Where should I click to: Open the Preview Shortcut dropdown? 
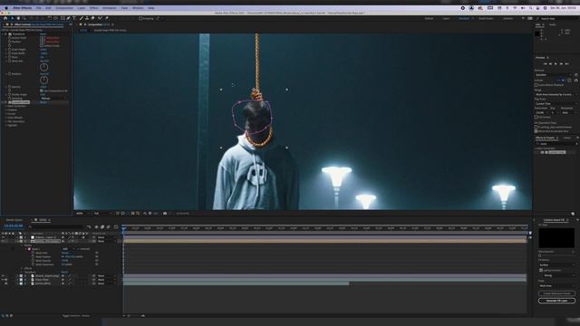pos(554,74)
